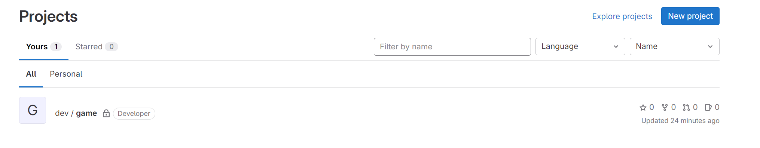
Task: Open the G project avatar
Action: click(x=33, y=110)
